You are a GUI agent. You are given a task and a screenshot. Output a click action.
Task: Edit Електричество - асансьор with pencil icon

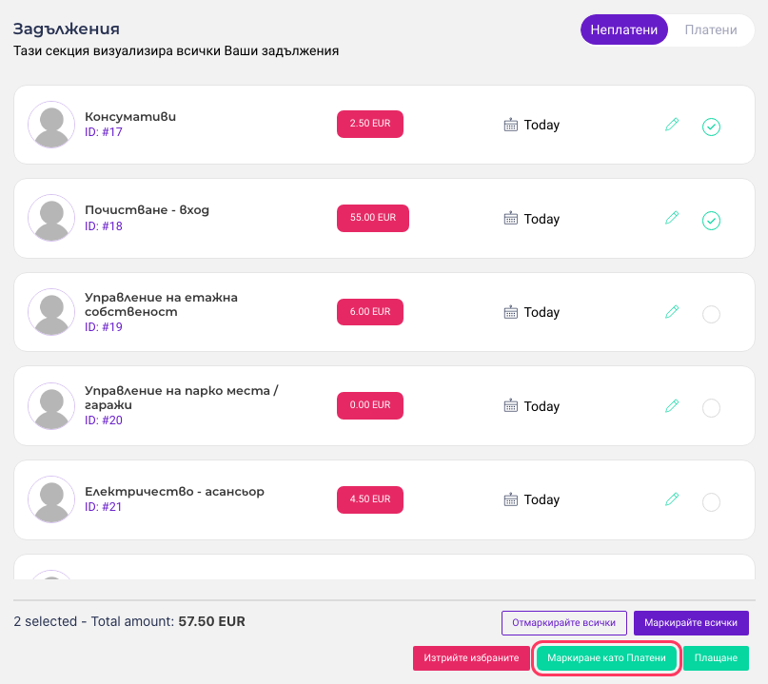pyautogui.click(x=672, y=498)
